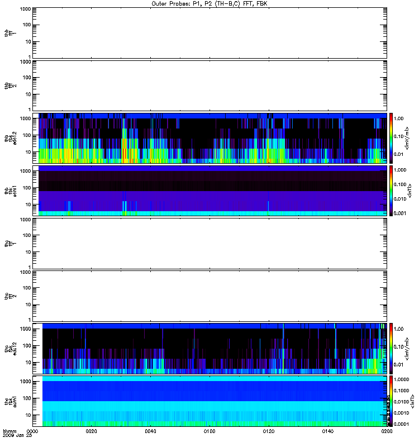Screen dimensions: 419x447
Task: Click the '0.01' value on thc edc12 color bar
Action: [398, 365]
